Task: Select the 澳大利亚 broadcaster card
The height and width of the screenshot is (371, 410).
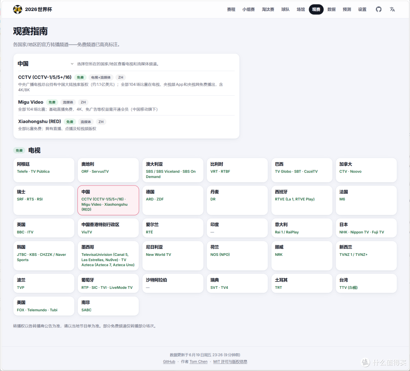Action: click(173, 170)
